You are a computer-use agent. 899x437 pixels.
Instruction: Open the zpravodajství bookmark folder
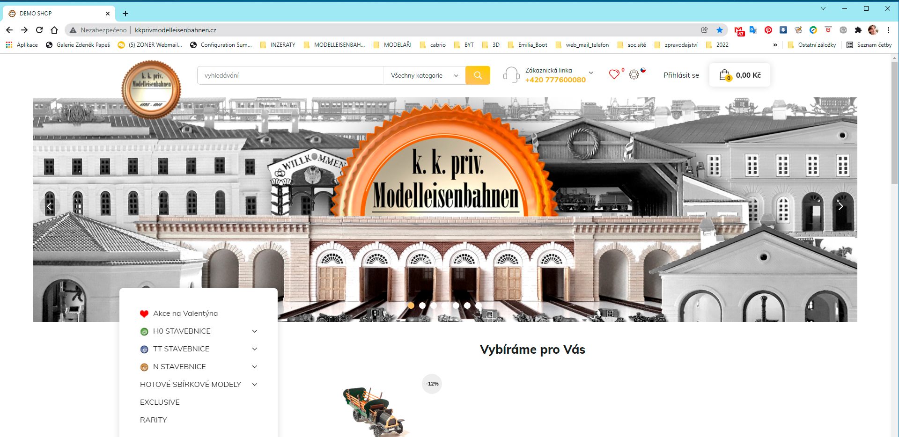click(x=676, y=45)
